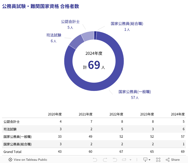
Task: Click the 国家公務員(総合職) row label
Action: click(17, 144)
